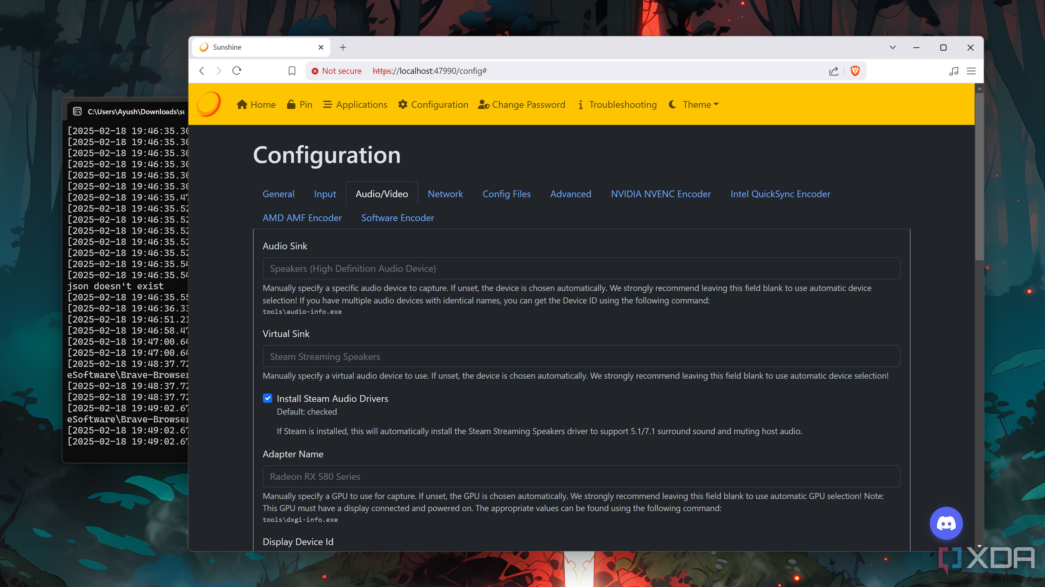The image size is (1045, 587).
Task: Switch to the Network tab
Action: pos(445,194)
